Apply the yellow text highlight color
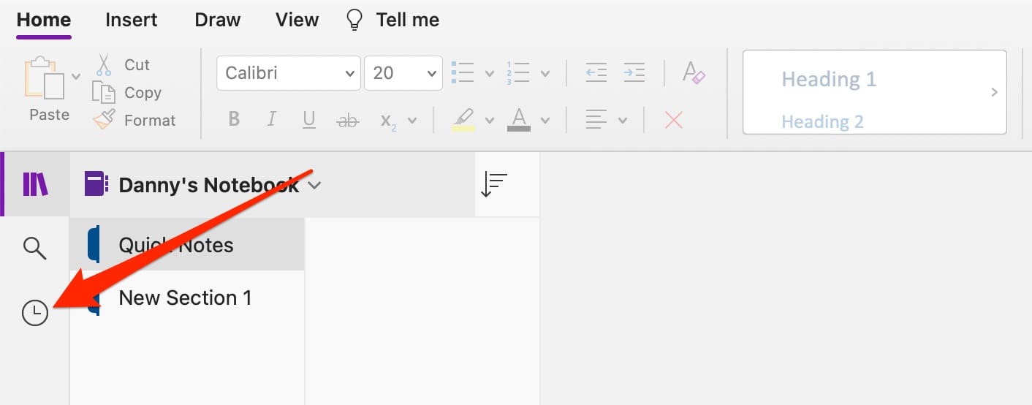Screen dimensions: 1032x405 coord(464,120)
